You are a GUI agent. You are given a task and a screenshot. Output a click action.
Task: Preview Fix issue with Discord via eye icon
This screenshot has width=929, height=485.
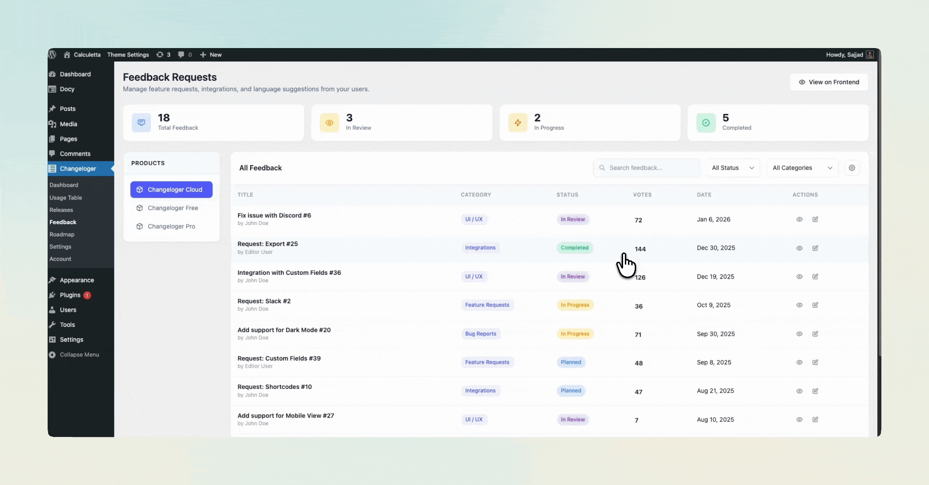pyautogui.click(x=799, y=220)
